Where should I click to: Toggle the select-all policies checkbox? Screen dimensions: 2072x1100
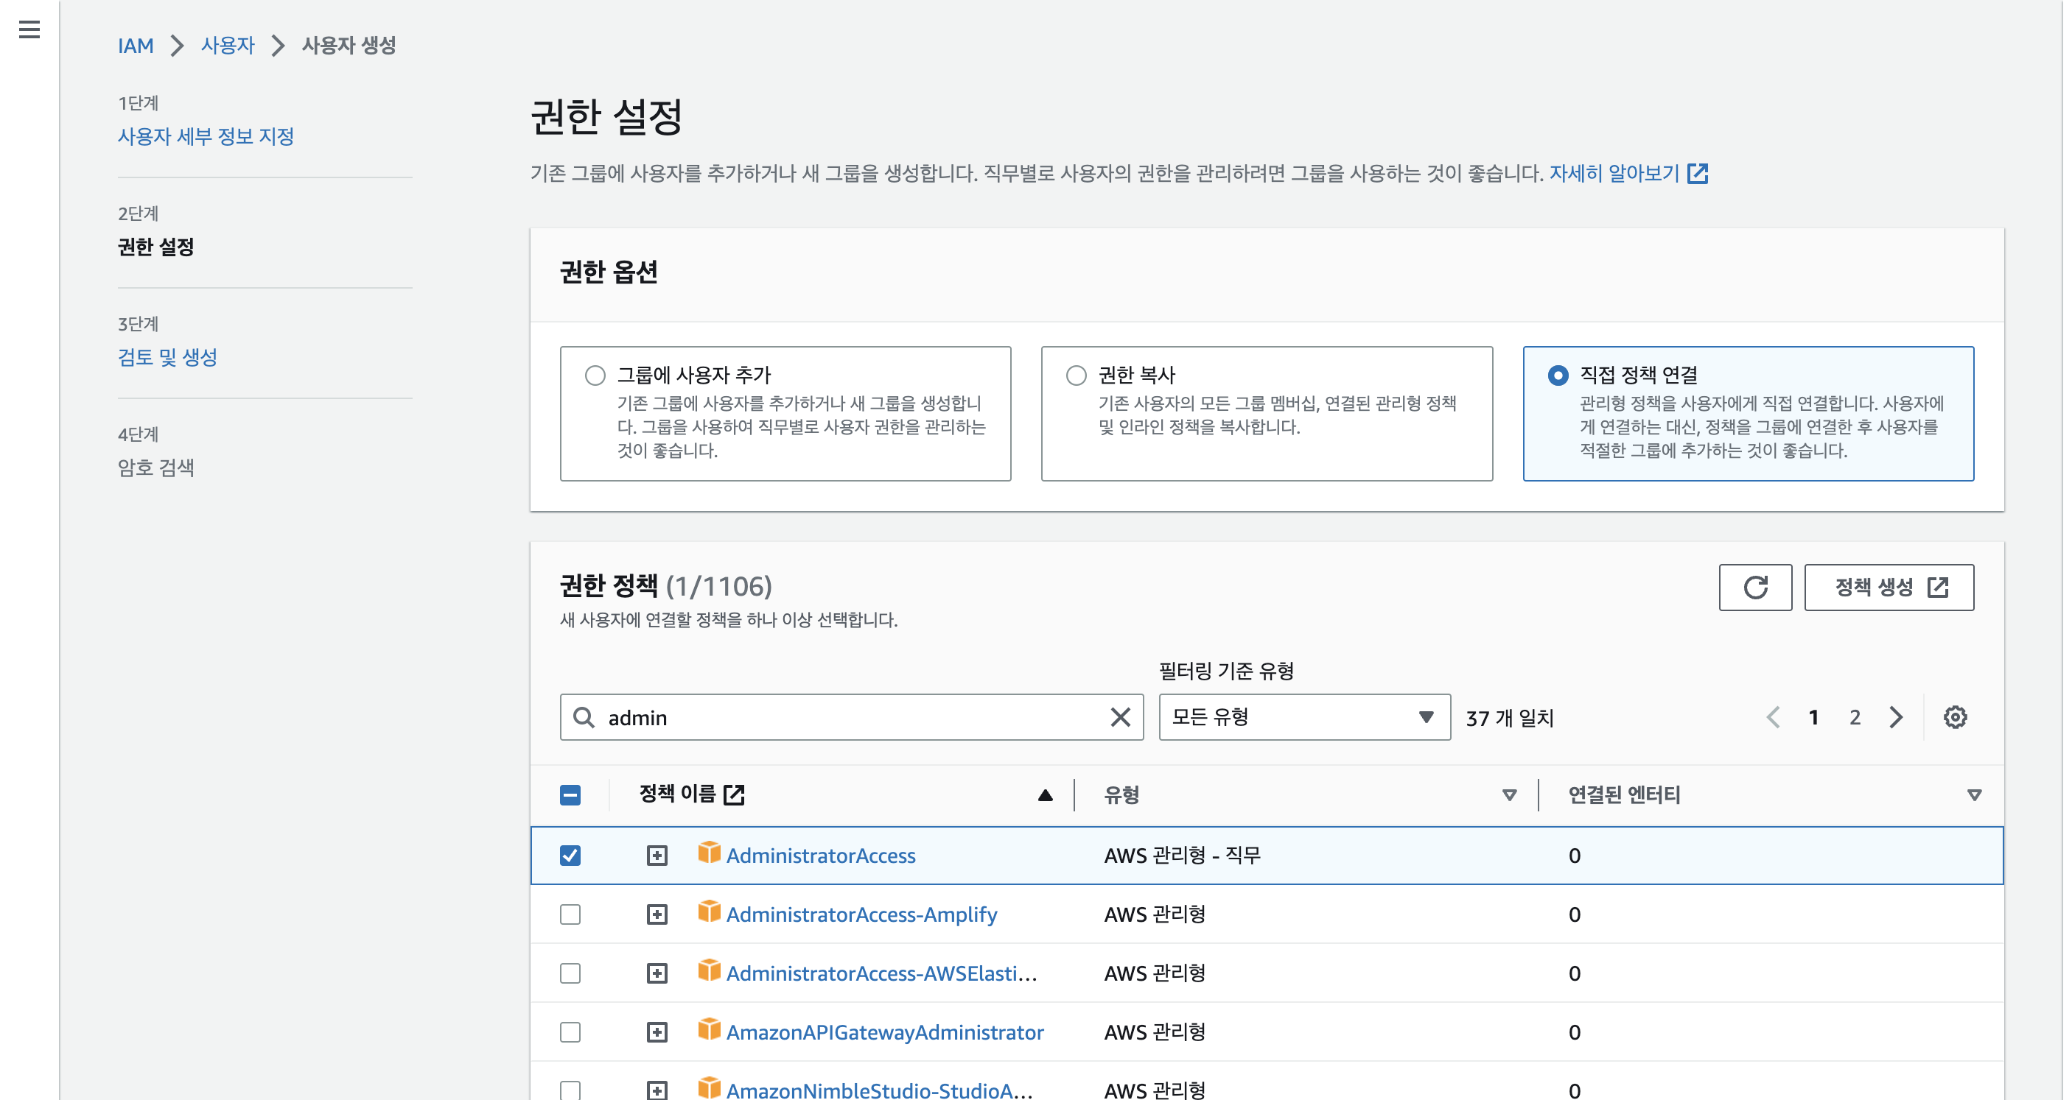[x=570, y=794]
